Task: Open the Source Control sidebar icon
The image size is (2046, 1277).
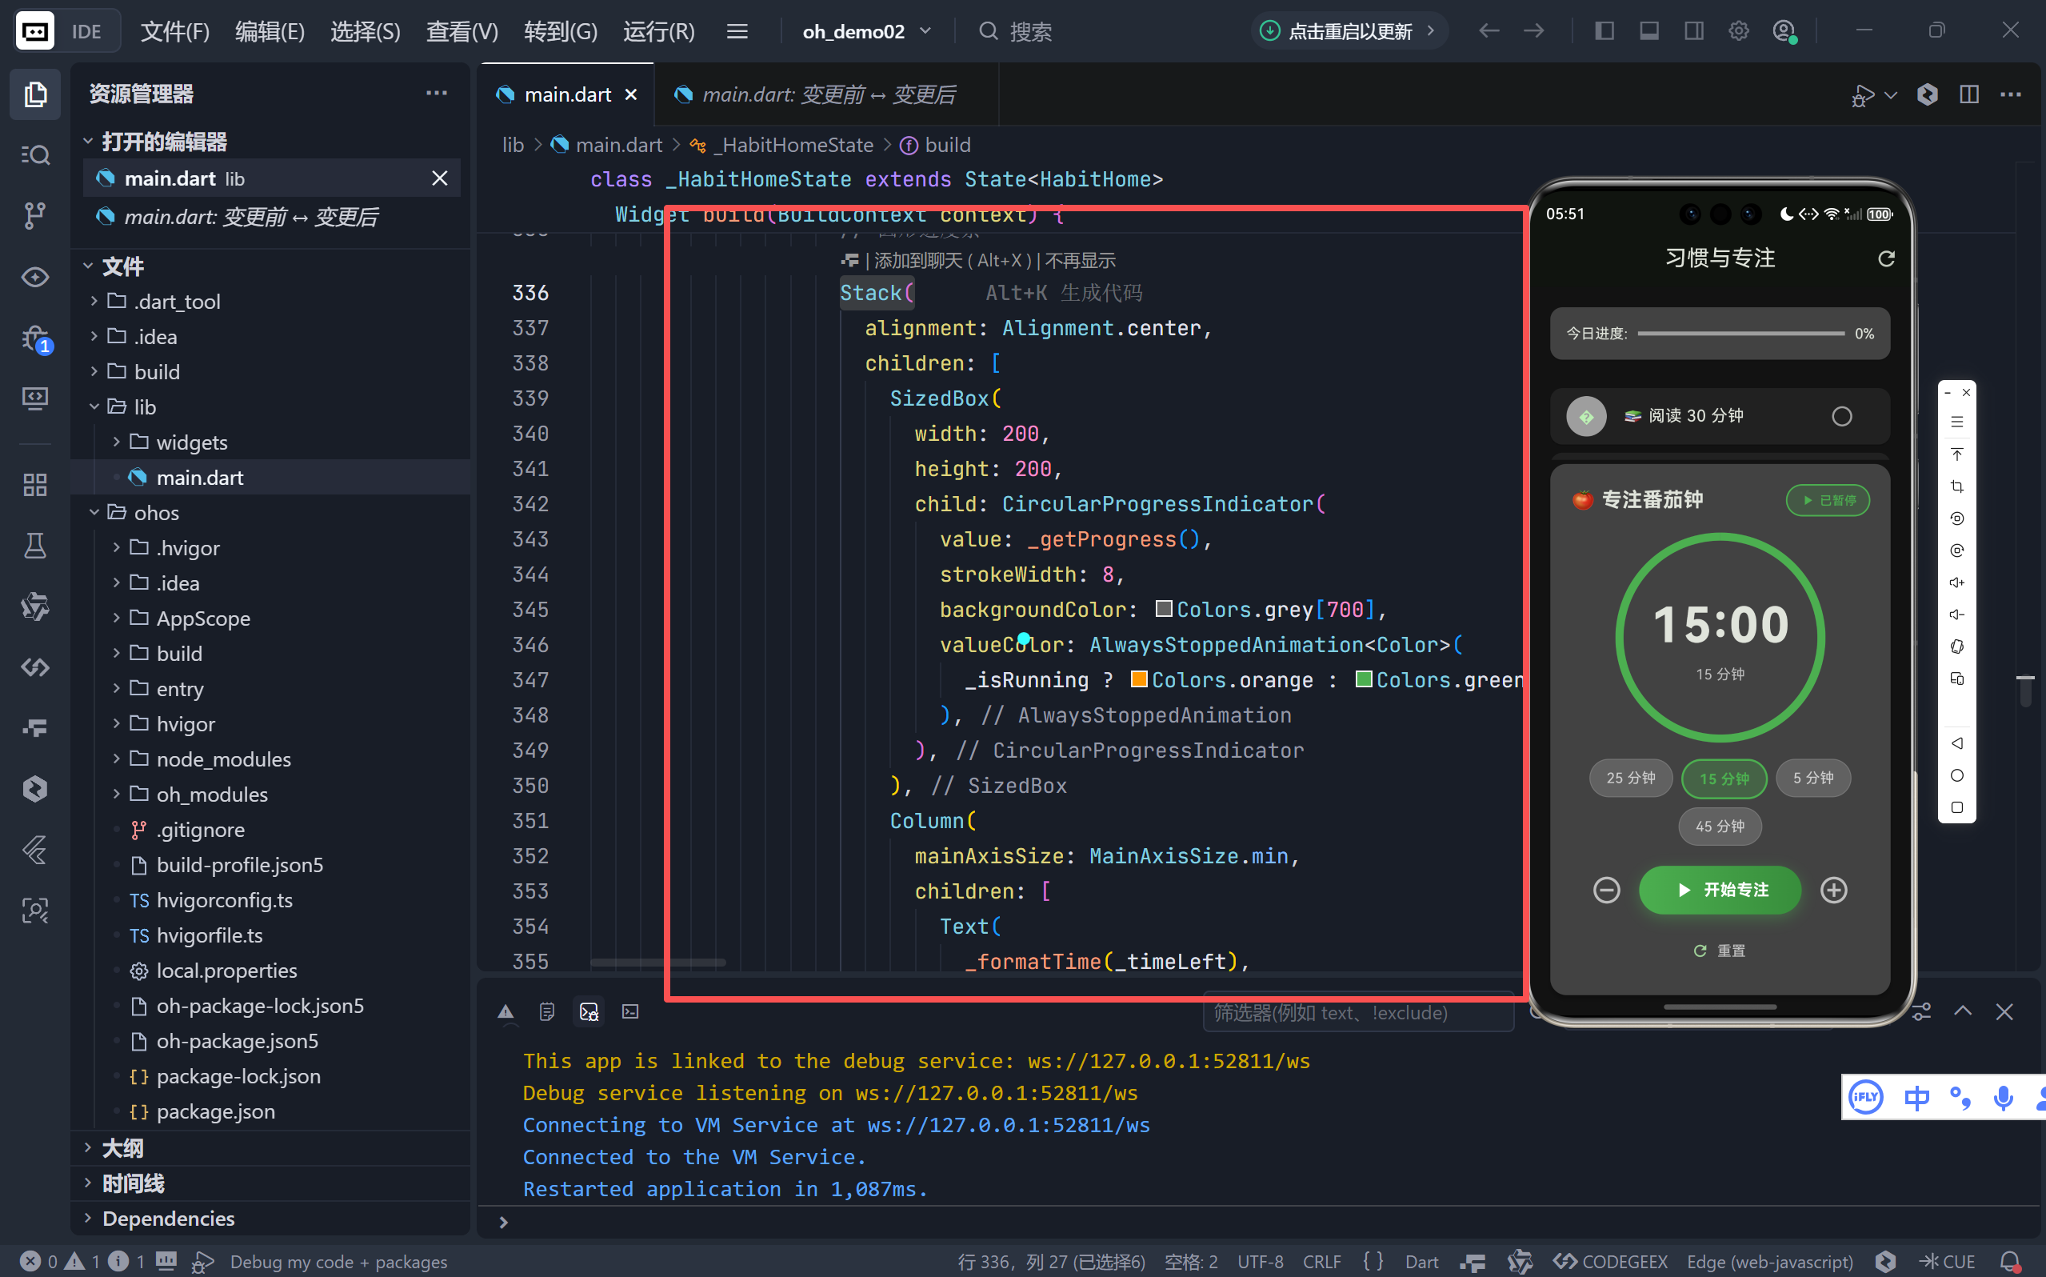Action: point(34,215)
